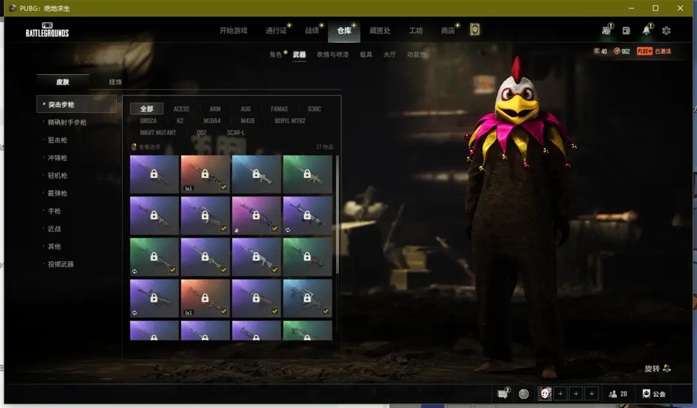Click your hockey mask player avatar
The image size is (697, 408).
pos(545,393)
